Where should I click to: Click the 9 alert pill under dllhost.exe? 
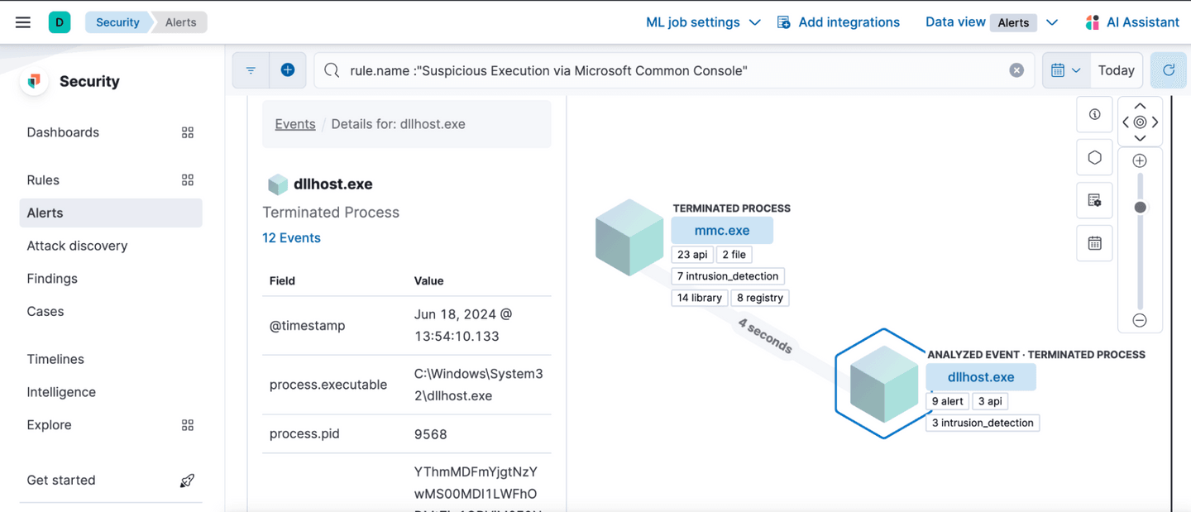[947, 401]
